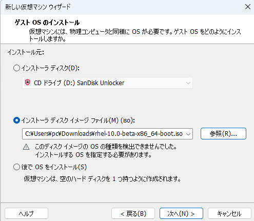Click the 参照(R)... browse button
The image size is (254, 221).
click(x=223, y=133)
